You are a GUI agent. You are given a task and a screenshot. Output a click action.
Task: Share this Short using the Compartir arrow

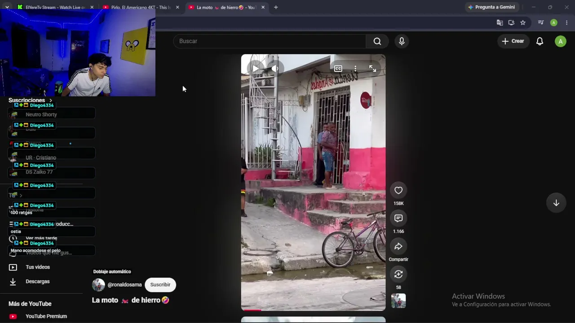(x=398, y=246)
